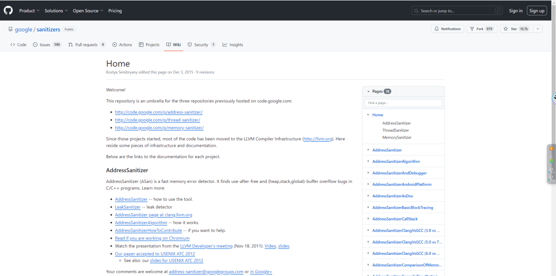Image resolution: width=556 pixels, height=276 pixels.
Task: Click the Notifications bell button
Action: pyautogui.click(x=447, y=29)
